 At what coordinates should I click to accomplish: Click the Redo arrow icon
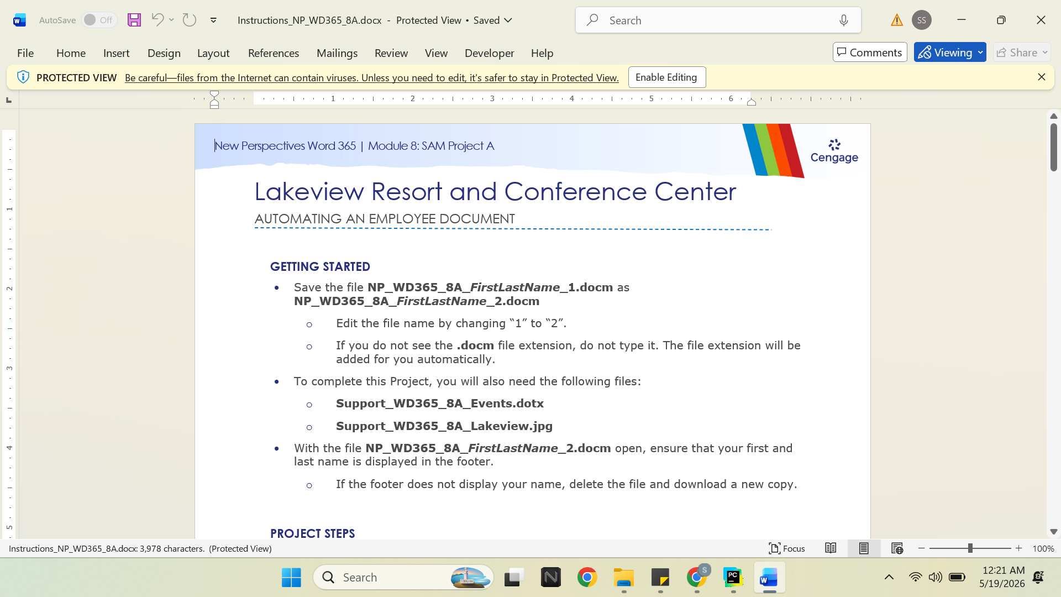click(x=190, y=20)
